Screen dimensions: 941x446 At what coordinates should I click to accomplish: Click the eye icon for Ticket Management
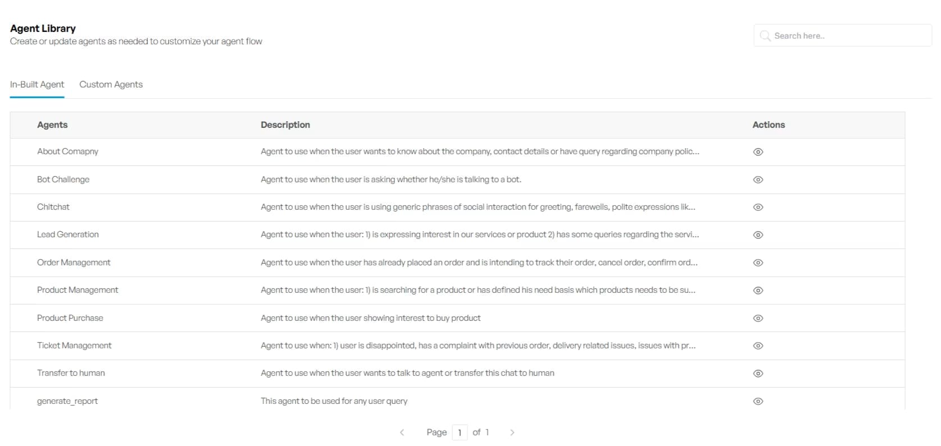(x=758, y=346)
